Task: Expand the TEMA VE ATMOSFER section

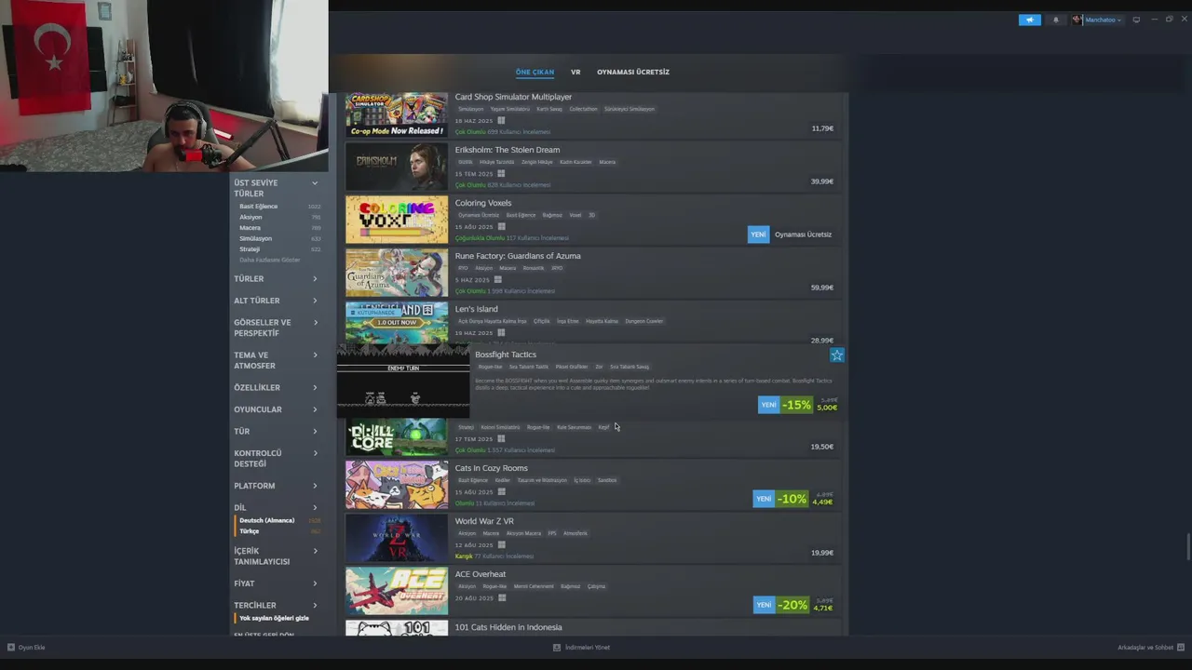Action: click(x=276, y=360)
